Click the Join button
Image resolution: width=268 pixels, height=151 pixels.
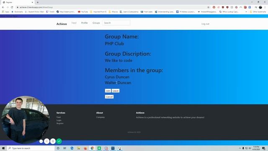click(108, 91)
